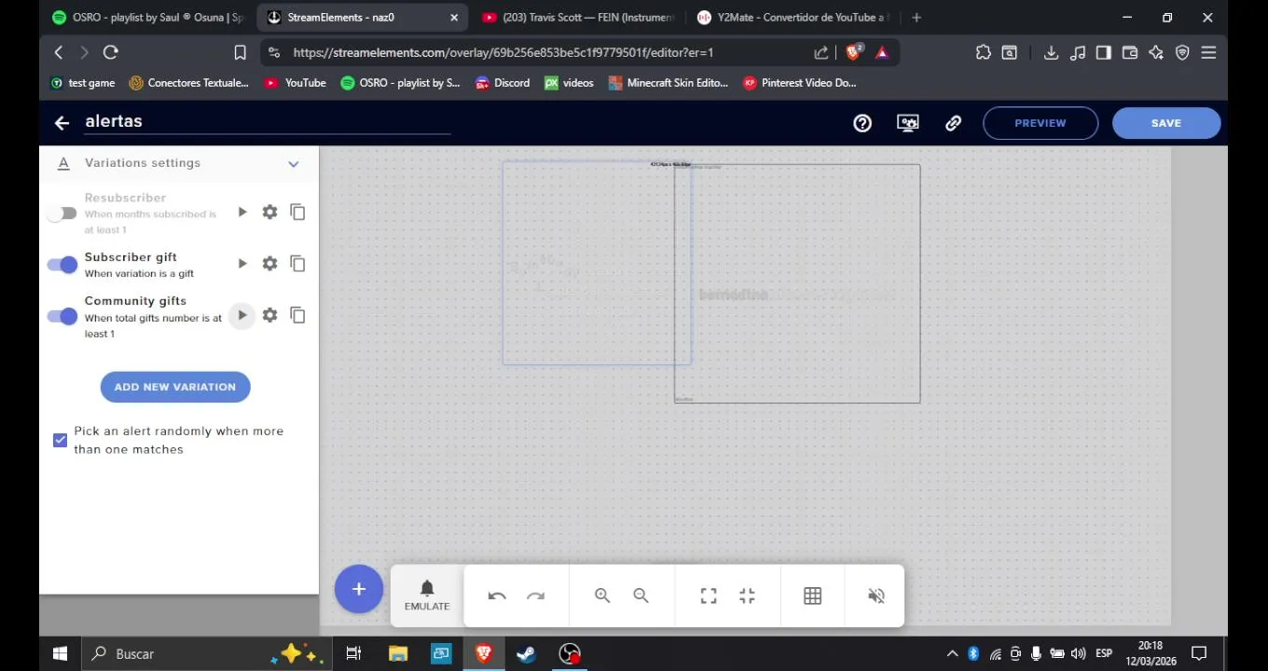This screenshot has width=1268, height=671.
Task: Open browser downloads icon
Action: coord(1051,52)
